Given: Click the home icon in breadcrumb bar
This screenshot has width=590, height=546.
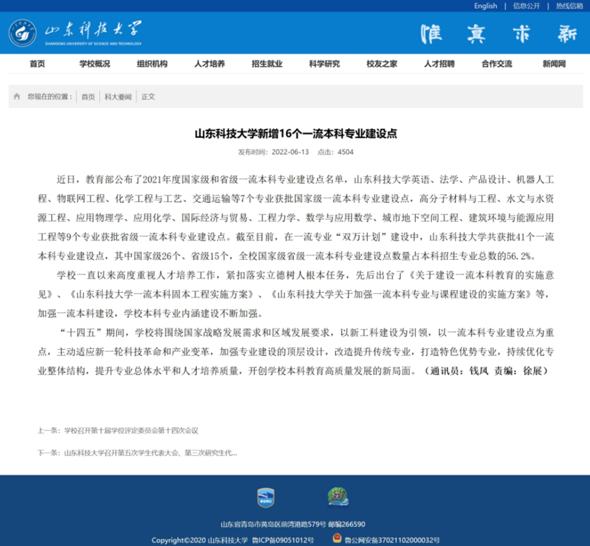Looking at the screenshot, I should (17, 97).
